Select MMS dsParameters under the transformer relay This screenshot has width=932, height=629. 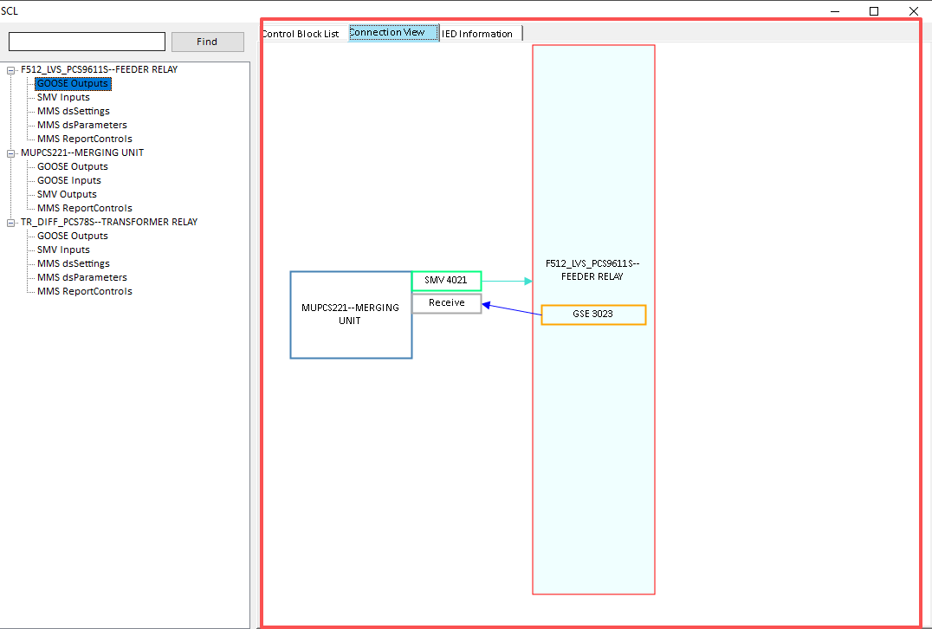82,277
